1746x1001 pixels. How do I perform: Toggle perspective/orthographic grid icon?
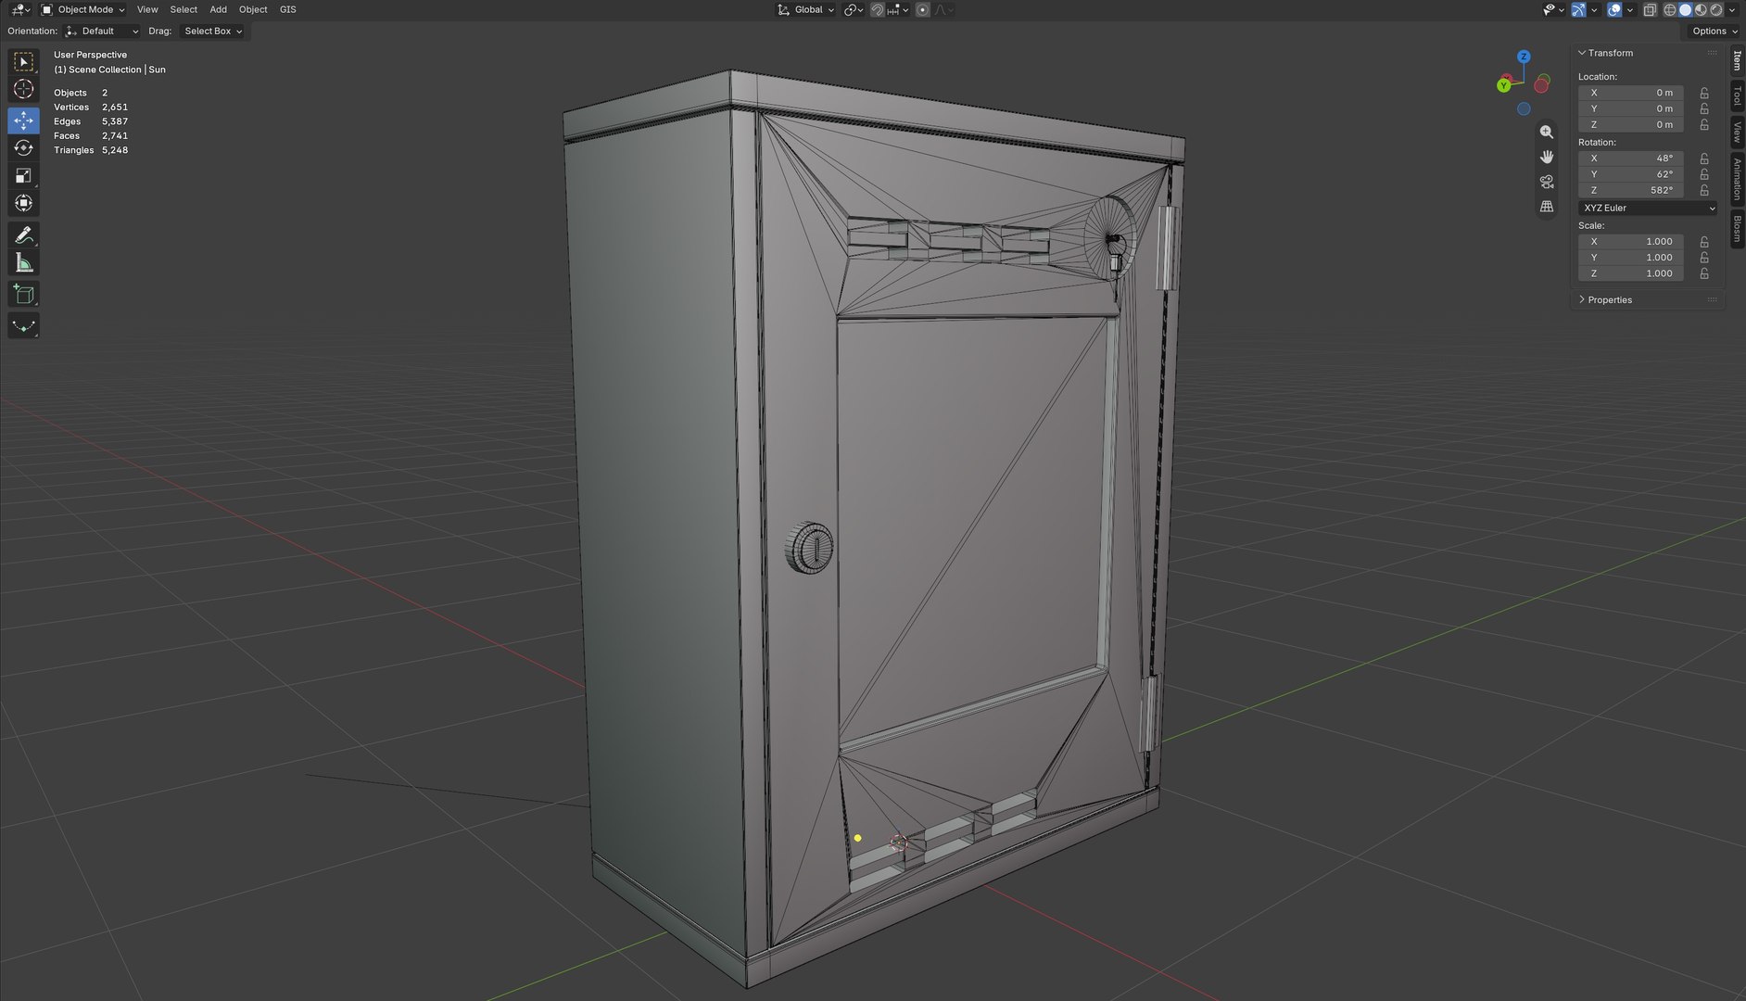point(1547,207)
